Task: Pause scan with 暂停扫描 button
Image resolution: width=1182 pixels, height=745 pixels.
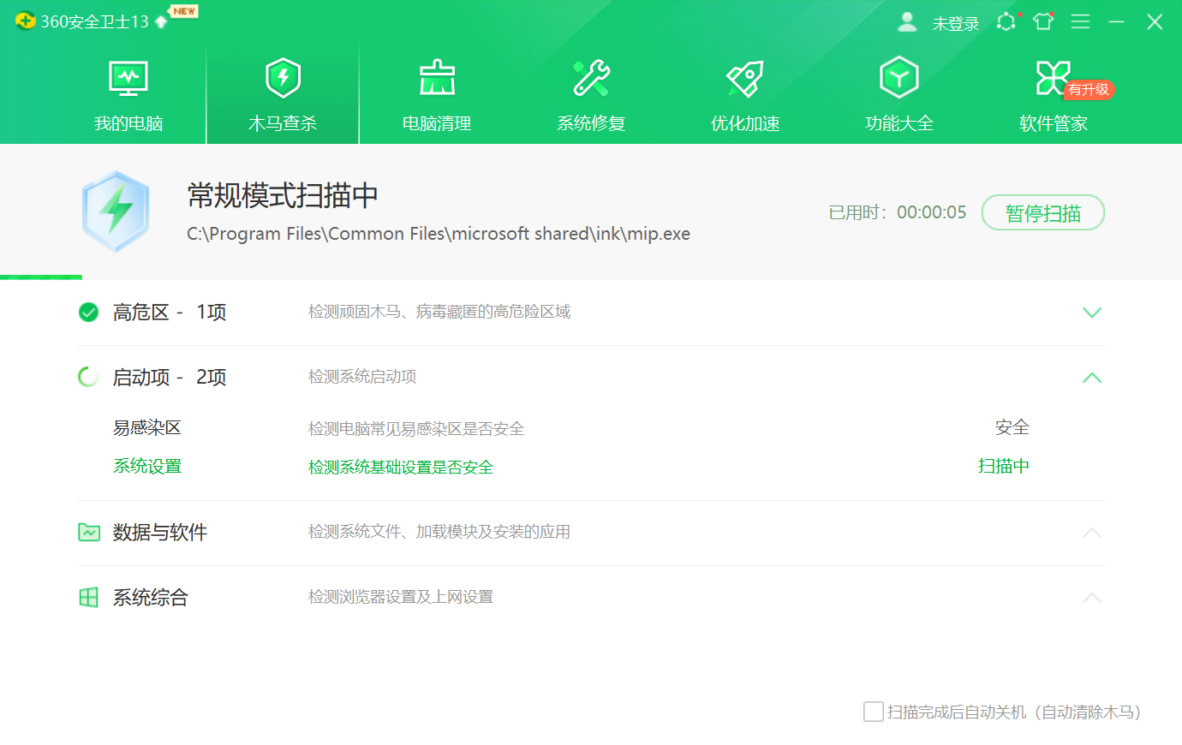Action: 1043,212
